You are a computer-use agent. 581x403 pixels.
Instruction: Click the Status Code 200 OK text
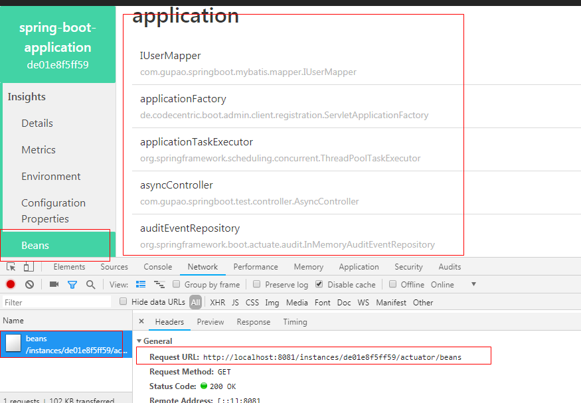point(222,386)
